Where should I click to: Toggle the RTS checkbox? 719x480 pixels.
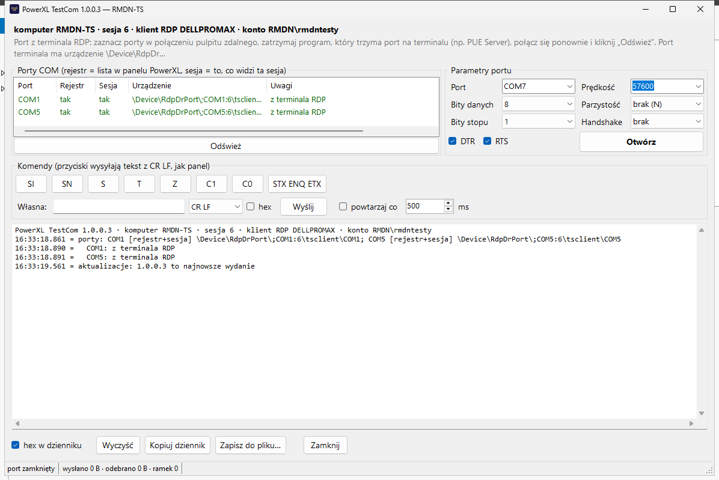488,141
